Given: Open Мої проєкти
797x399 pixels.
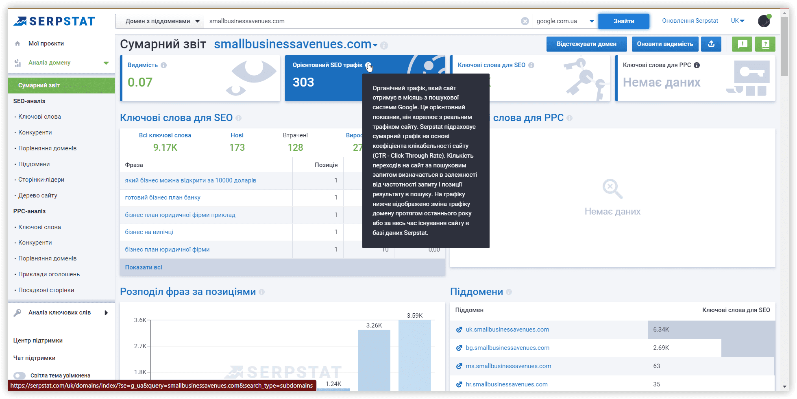Looking at the screenshot, I should (x=46, y=43).
